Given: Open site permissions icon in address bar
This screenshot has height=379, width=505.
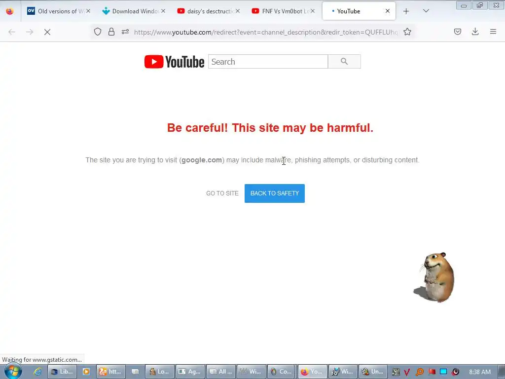Looking at the screenshot, I should click(125, 32).
